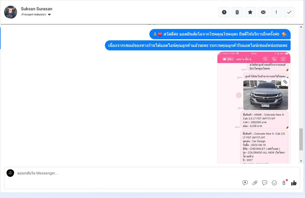Open the chat bubble quick reply icon
The width and height of the screenshot is (305, 198).
265,183
